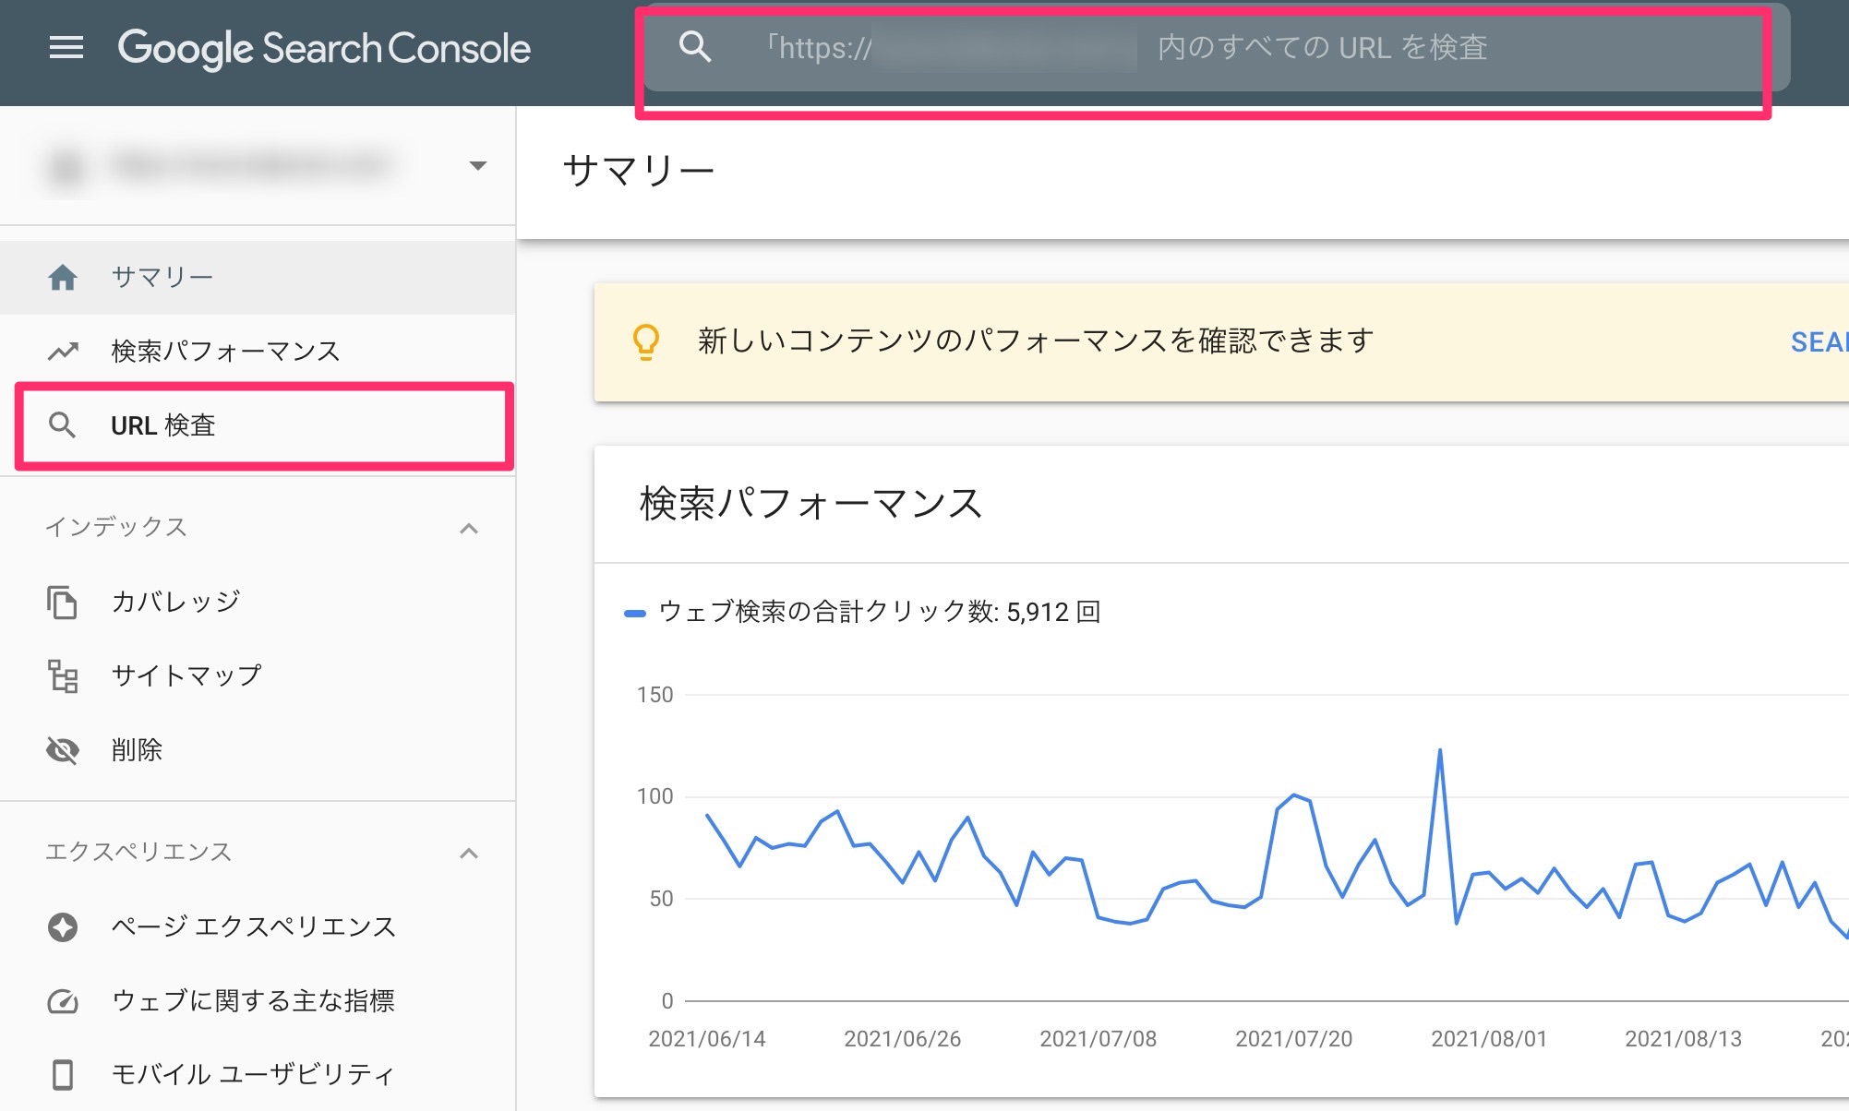
Task: Click the 2021/08/13 date axis label
Action: [x=1683, y=1039]
